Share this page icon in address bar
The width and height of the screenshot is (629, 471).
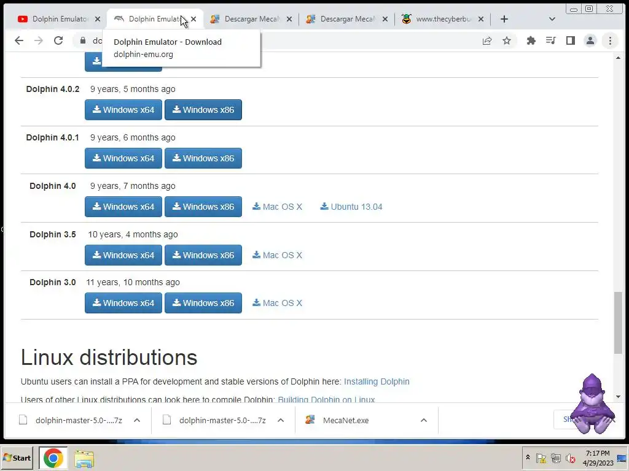coord(487,40)
